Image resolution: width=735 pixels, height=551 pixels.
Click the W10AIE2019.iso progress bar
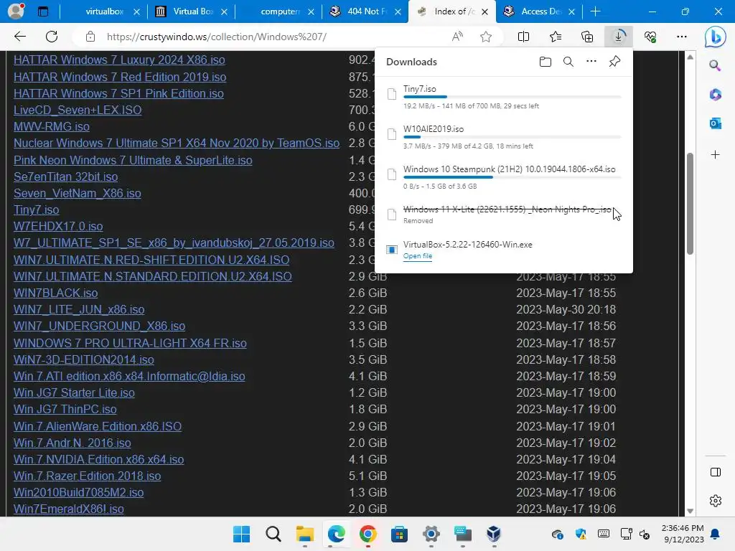click(x=512, y=137)
